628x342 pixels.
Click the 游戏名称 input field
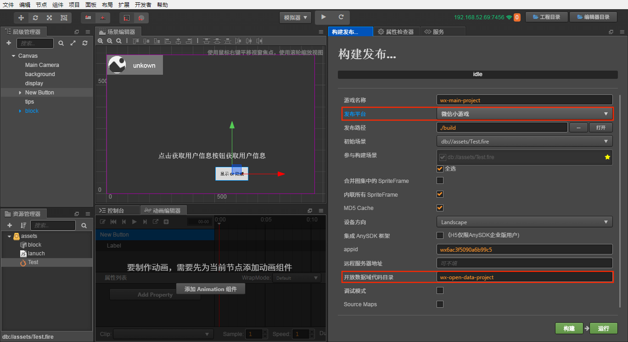point(524,100)
